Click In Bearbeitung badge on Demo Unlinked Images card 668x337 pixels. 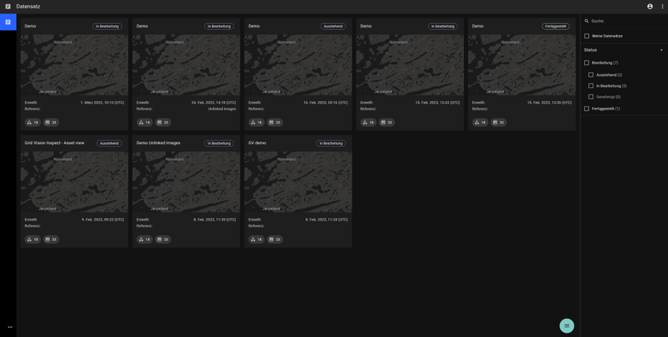coord(219,143)
